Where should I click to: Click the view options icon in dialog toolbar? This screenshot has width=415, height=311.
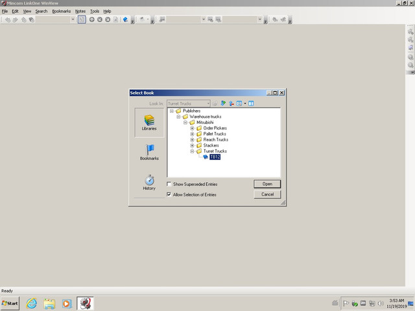coord(239,104)
